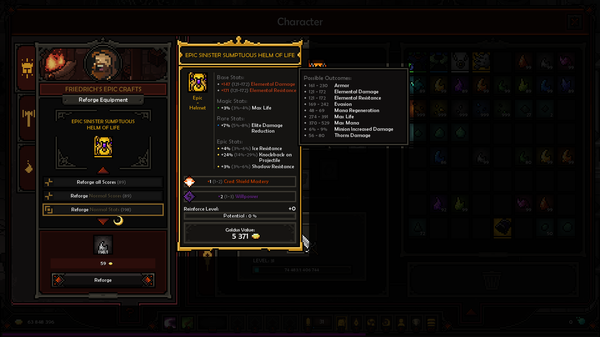Click the close button of Character window
The image size is (600, 337).
(574, 22)
